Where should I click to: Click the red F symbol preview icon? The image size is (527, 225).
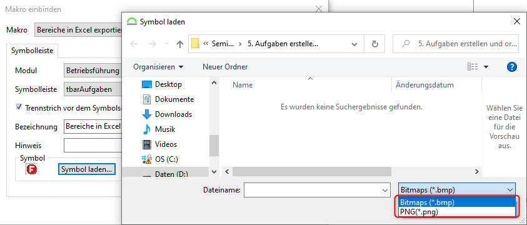tap(32, 169)
